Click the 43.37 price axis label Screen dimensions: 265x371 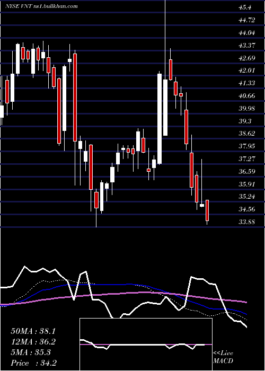(247, 45)
